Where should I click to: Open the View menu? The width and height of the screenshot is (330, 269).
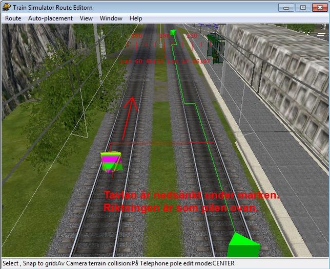coord(86,18)
